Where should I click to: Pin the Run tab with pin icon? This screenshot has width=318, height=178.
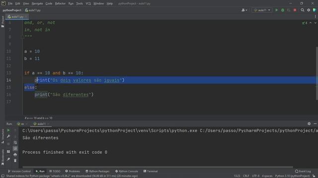[8, 159]
